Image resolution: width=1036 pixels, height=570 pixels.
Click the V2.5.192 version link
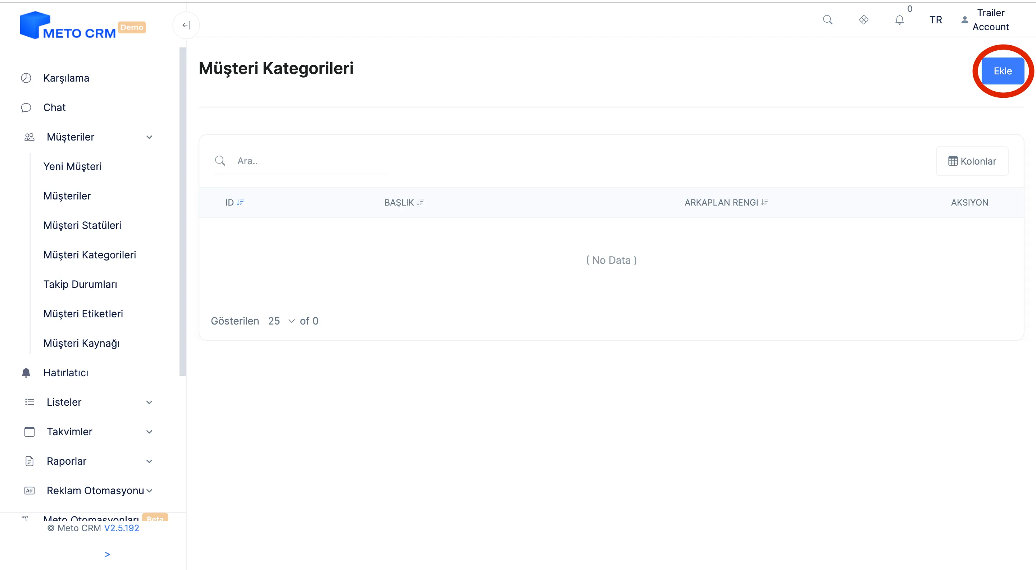122,528
